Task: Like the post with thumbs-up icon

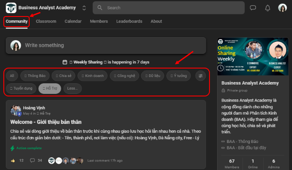Action: (x=13, y=161)
